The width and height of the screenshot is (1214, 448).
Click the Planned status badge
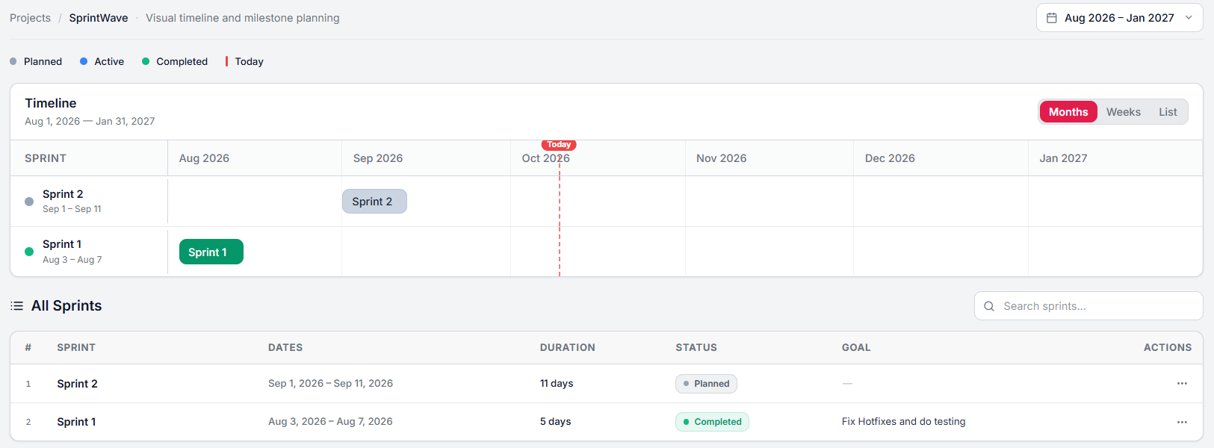(x=706, y=384)
